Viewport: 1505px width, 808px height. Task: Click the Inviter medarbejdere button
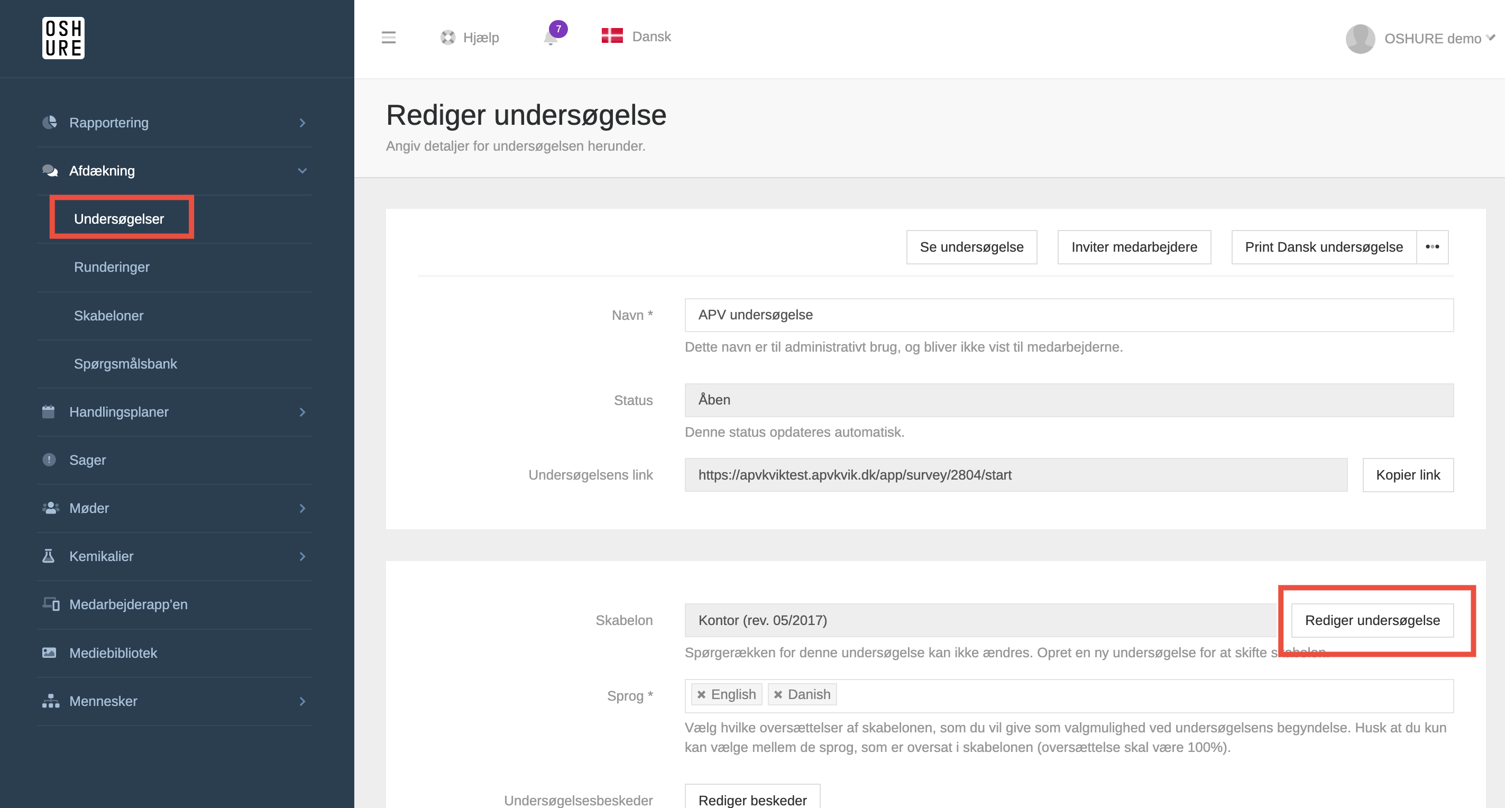[1133, 247]
